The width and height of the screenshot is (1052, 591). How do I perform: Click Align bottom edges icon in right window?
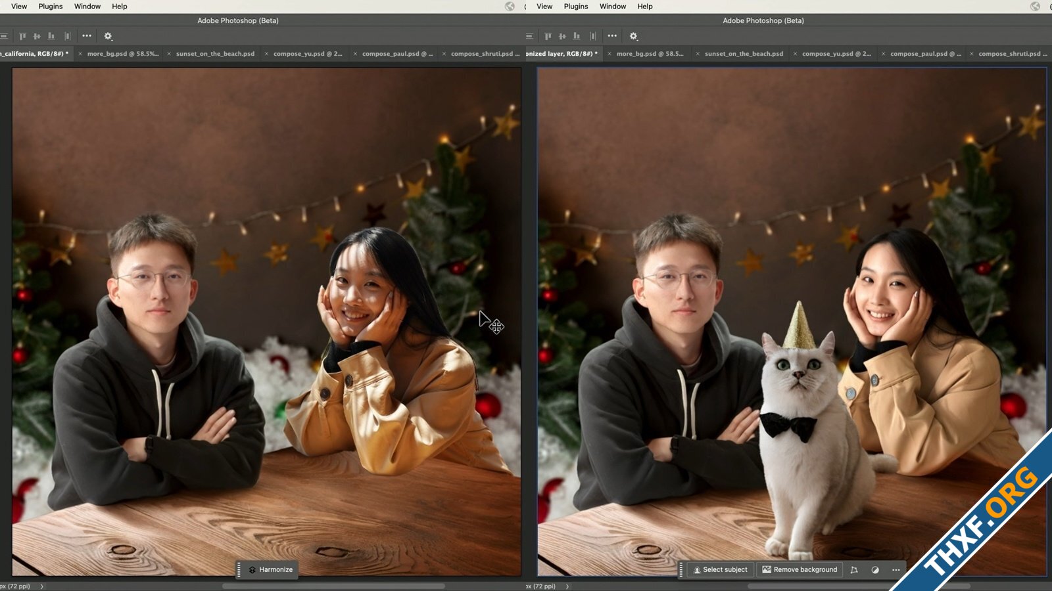tap(577, 36)
